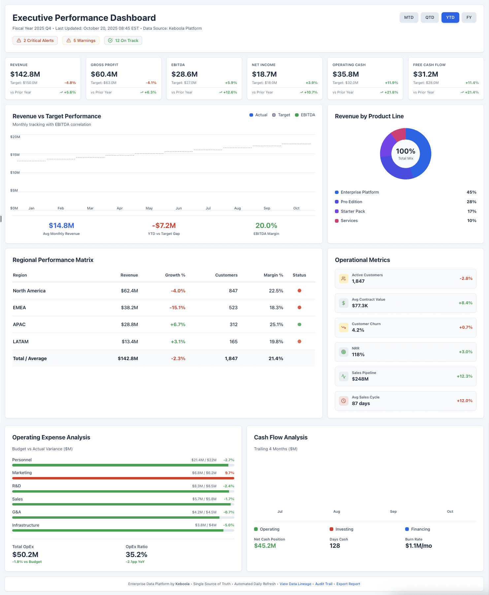The width and height of the screenshot is (489, 595).
Task: Open the 5 Warnings alert badge
Action: 81,41
